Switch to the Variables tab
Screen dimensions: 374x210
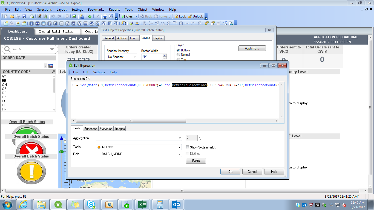106,129
